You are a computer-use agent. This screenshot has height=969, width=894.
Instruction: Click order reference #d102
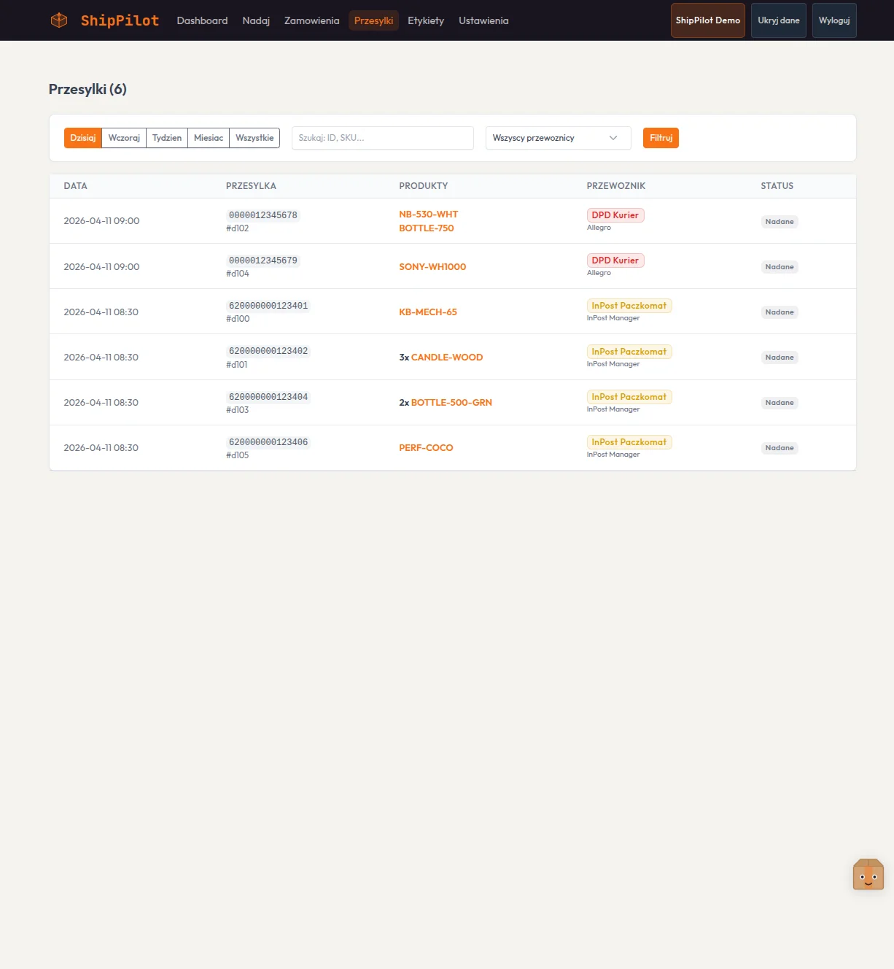click(x=238, y=228)
